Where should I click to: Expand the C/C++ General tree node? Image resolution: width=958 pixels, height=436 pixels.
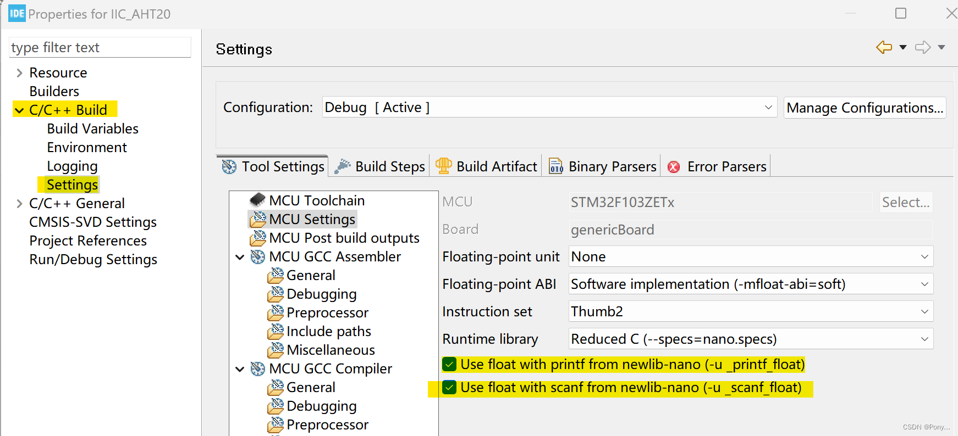click(x=19, y=204)
